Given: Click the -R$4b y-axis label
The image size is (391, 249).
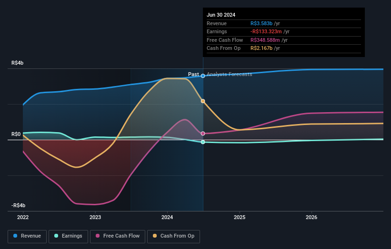Looking at the screenshot, I should point(18,205).
